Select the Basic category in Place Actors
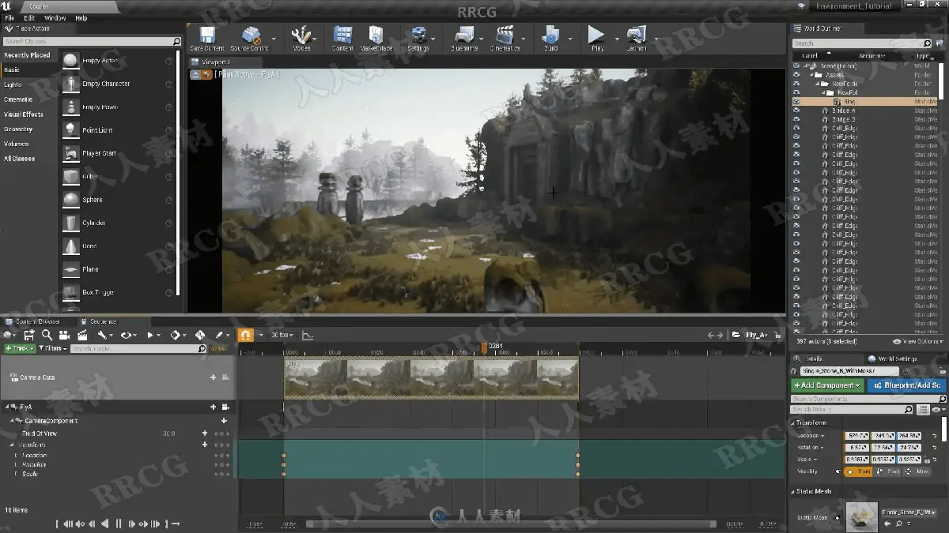Image resolution: width=949 pixels, height=533 pixels. pos(12,69)
